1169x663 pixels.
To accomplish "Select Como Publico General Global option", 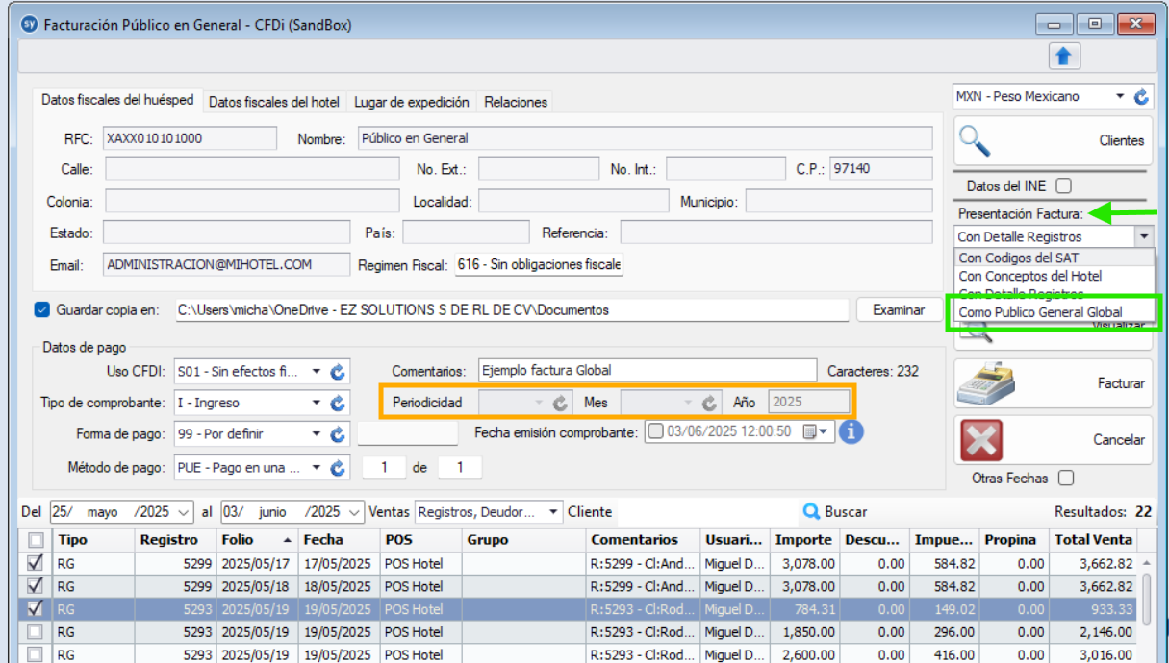I will (1054, 312).
